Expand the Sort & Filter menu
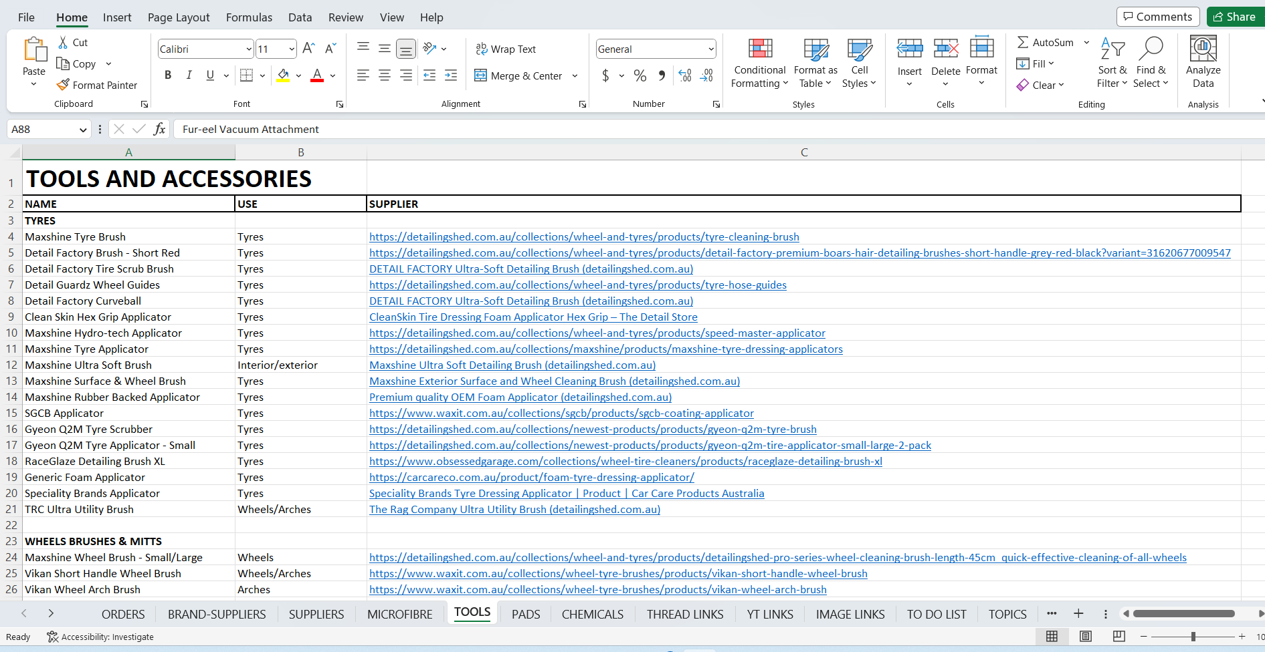Screen dimensions: 1265x652 tap(1112, 63)
